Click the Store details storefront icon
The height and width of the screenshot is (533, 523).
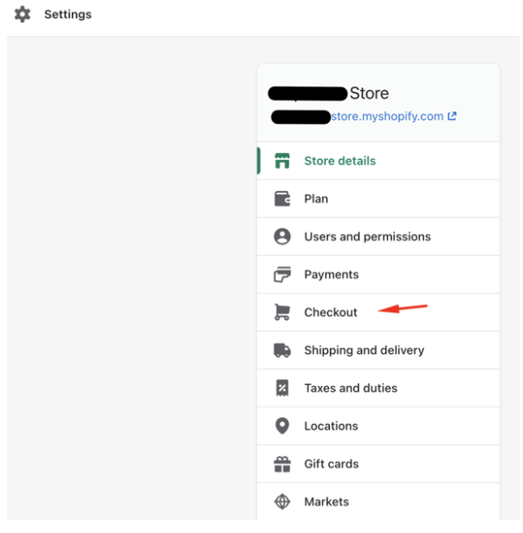tap(282, 161)
